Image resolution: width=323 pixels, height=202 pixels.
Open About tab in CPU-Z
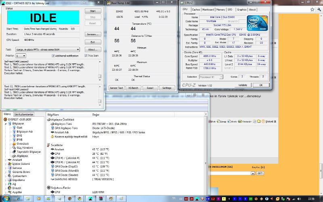[x=252, y=9]
